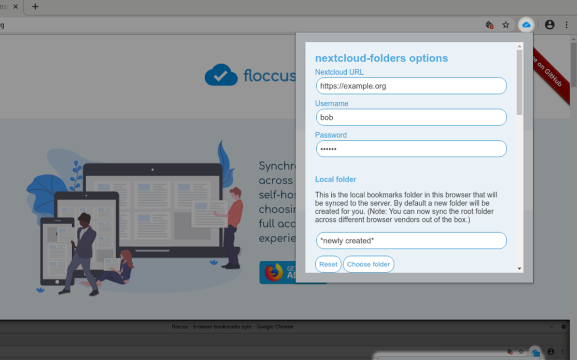Click the Local folder heading
The height and width of the screenshot is (360, 577).
(335, 179)
